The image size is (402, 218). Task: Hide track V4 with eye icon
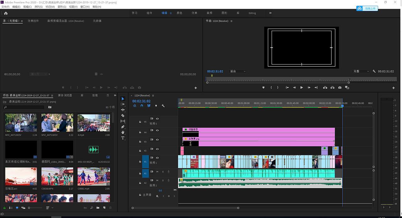click(x=157, y=130)
